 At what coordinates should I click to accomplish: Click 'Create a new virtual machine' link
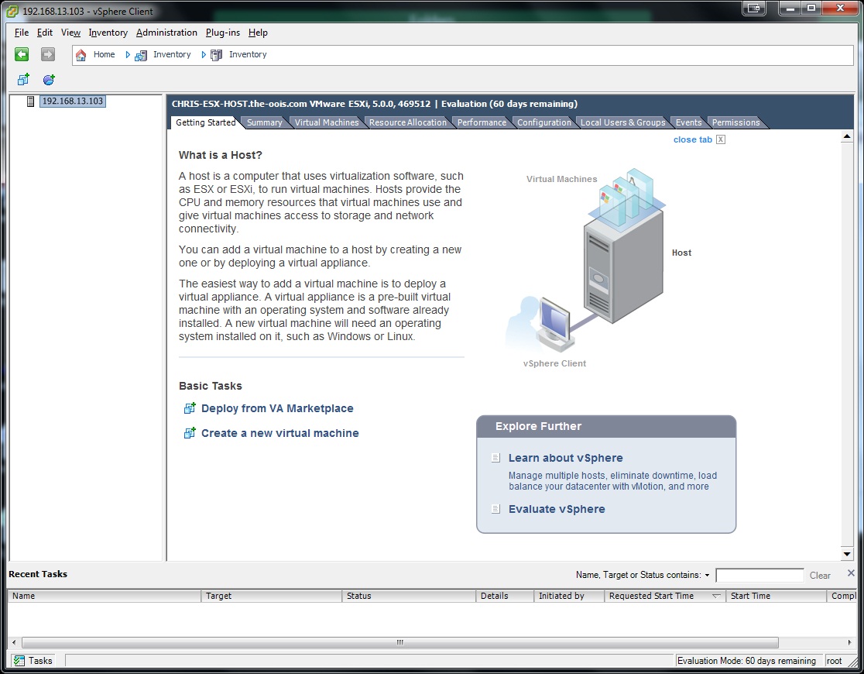pyautogui.click(x=279, y=433)
